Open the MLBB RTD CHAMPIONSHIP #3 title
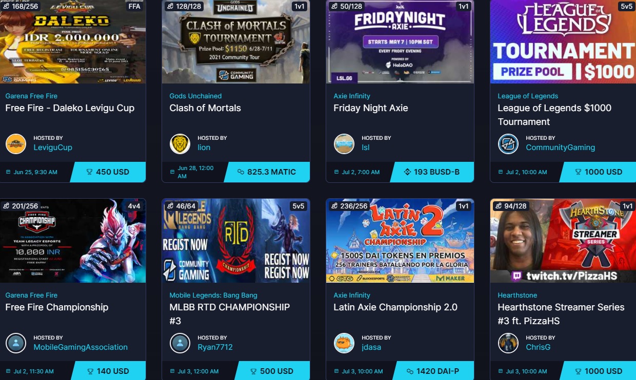The height and width of the screenshot is (380, 636). (230, 314)
